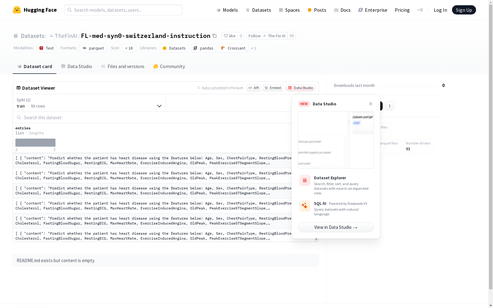Click the search models input field

tap(123, 10)
